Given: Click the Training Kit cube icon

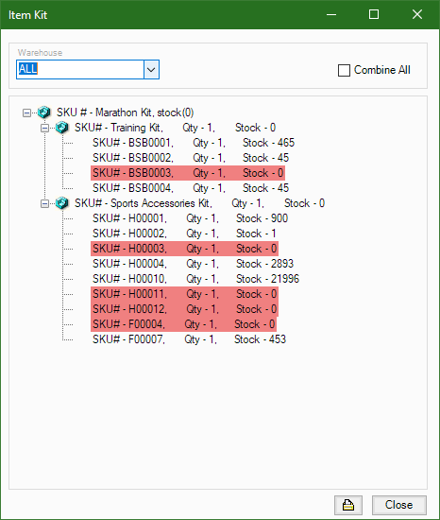Looking at the screenshot, I should (x=62, y=128).
